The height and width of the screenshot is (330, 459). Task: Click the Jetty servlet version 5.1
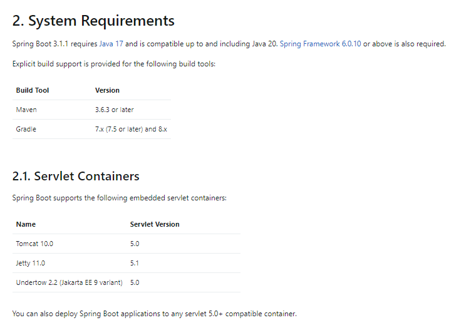click(135, 263)
